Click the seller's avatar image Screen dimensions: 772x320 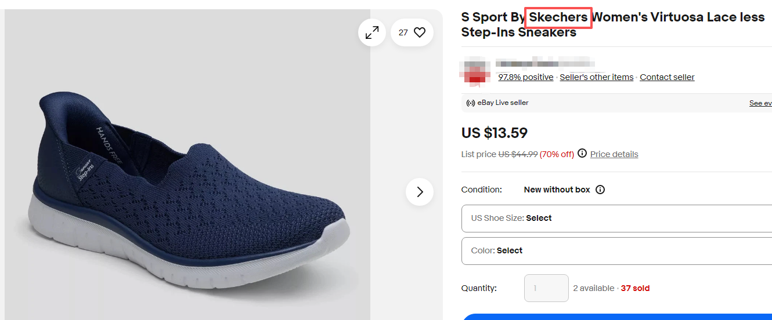click(x=475, y=72)
